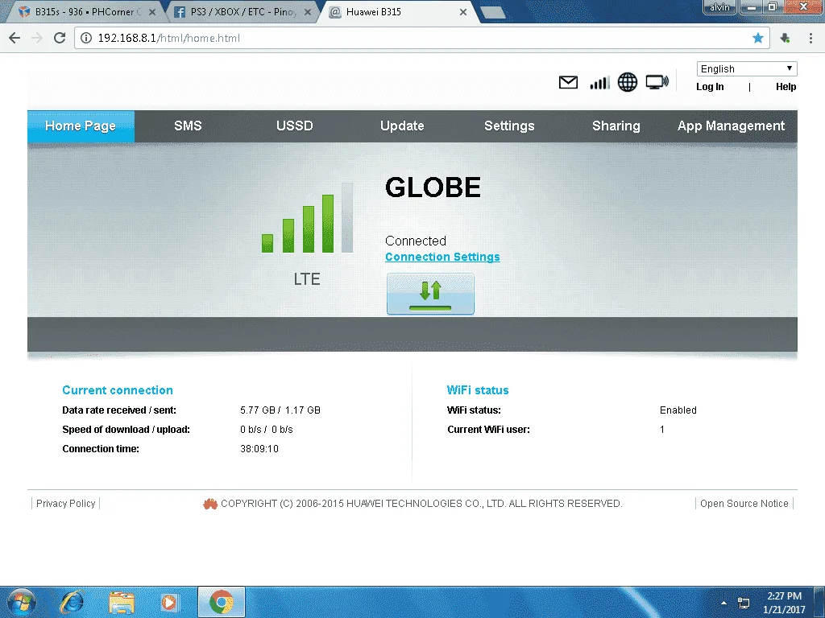Image resolution: width=825 pixels, height=618 pixels.
Task: Click the Current connection heading
Action: pos(118,390)
